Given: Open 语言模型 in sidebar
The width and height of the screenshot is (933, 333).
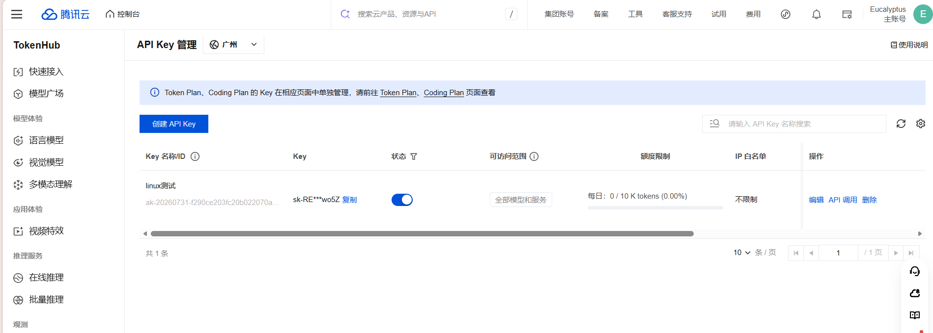Looking at the screenshot, I should [46, 140].
